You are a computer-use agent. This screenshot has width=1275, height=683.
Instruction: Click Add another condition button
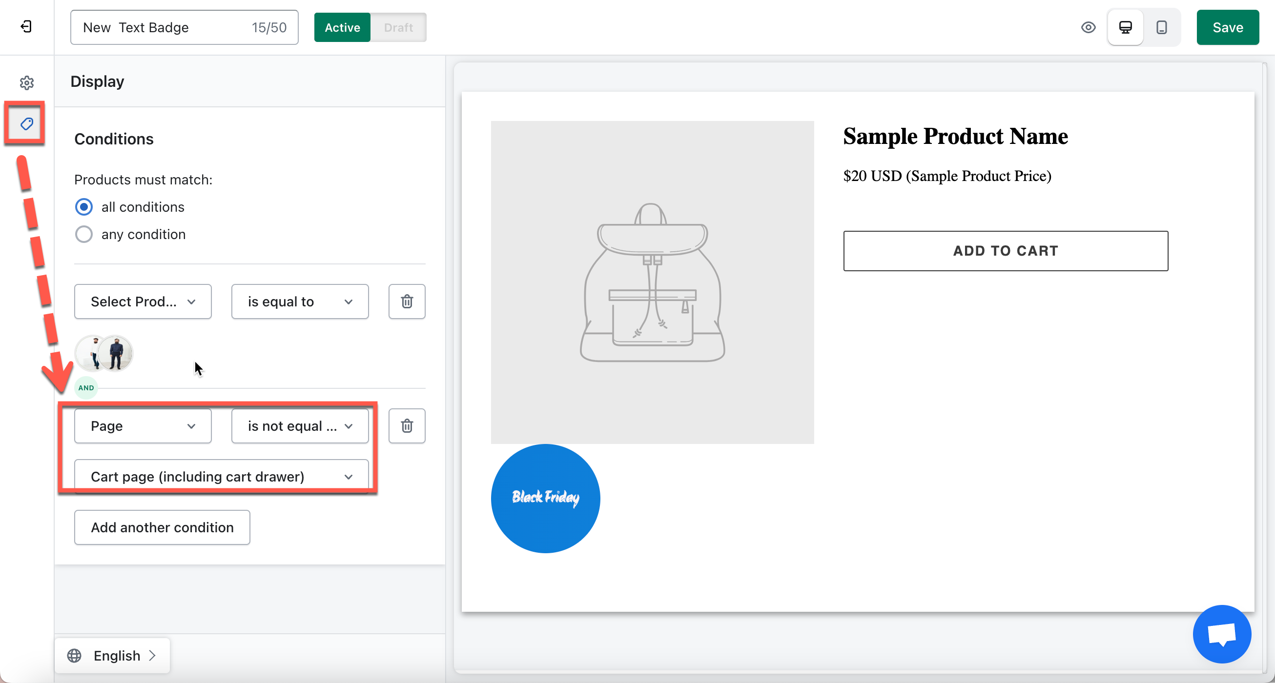click(162, 527)
